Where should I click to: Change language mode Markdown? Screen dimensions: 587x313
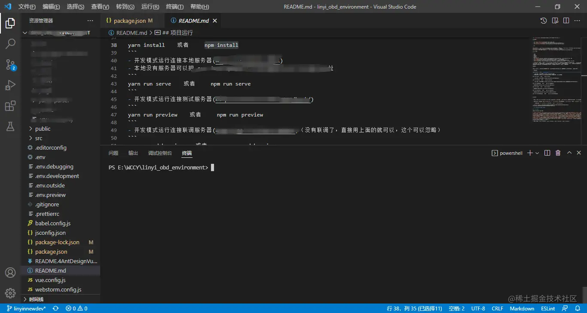click(x=522, y=308)
